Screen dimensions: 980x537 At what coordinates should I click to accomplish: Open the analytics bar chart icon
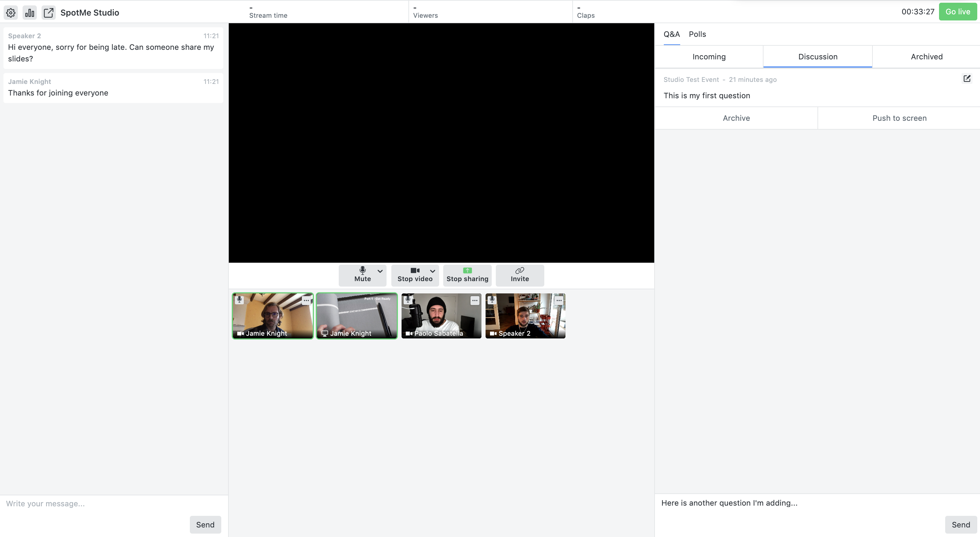[x=30, y=13]
